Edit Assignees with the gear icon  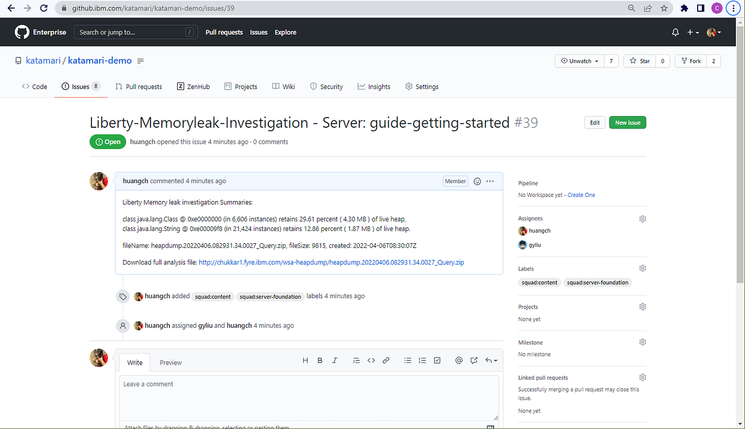(x=642, y=219)
